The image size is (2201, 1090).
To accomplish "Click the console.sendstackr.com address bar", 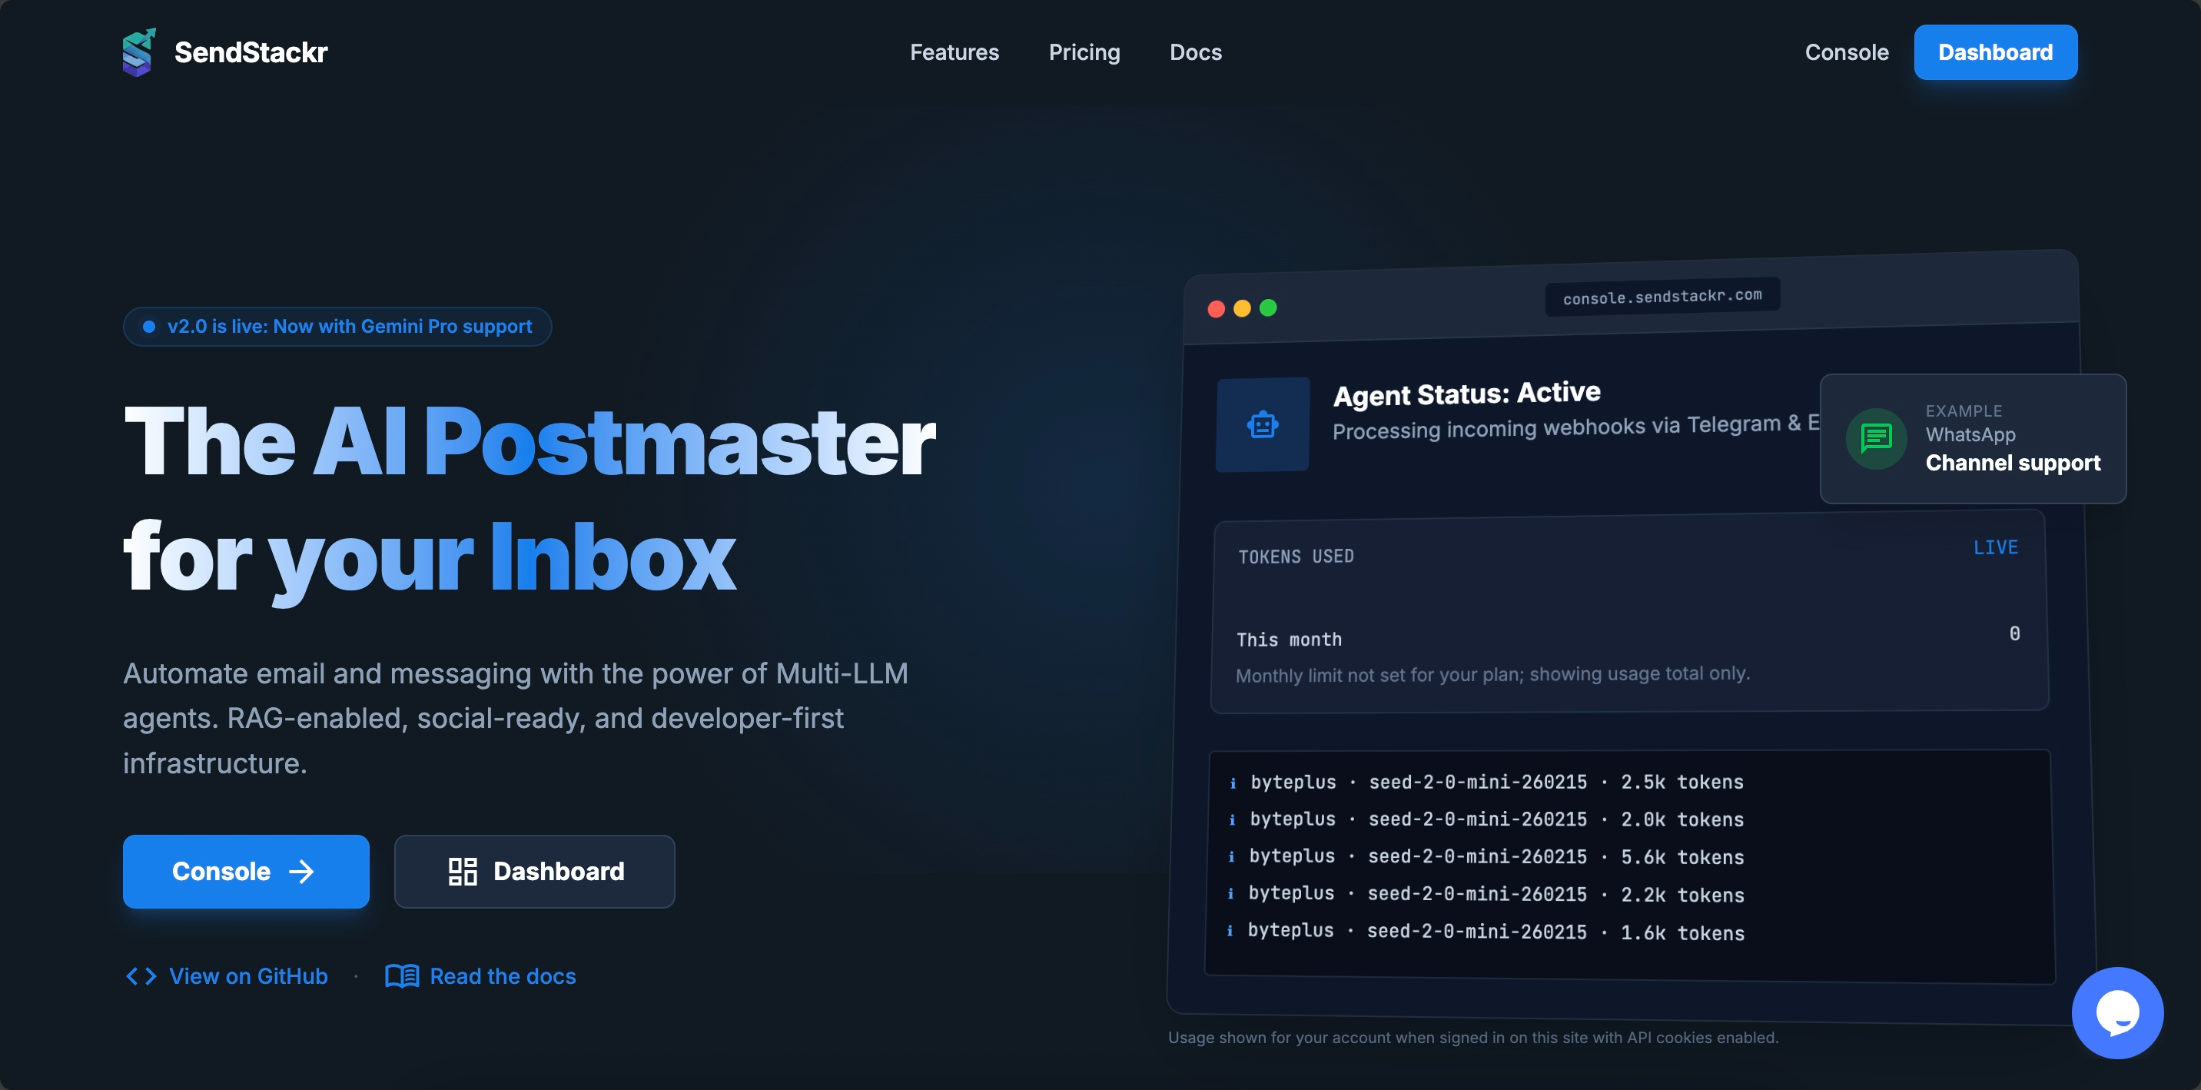I will (x=1661, y=295).
